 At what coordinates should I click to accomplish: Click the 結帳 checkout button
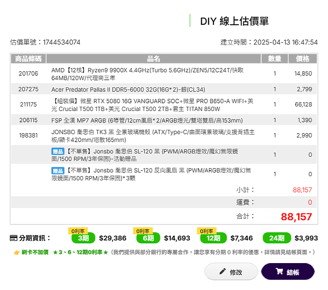[288, 272]
